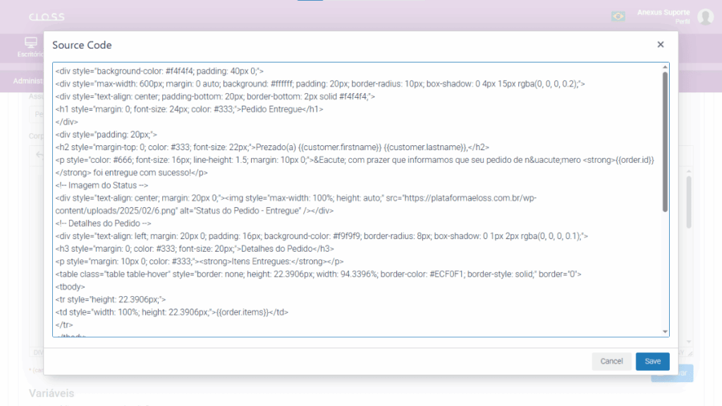Click the h1 'Pedido Entregue' code line
This screenshot has width=722, height=406.
189,109
